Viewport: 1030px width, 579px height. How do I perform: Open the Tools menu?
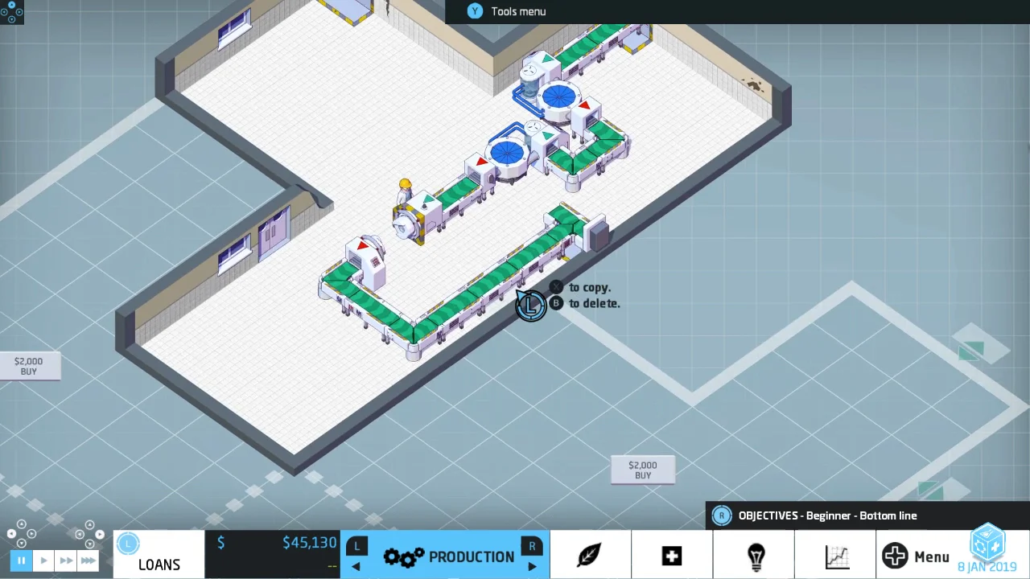pyautogui.click(x=518, y=11)
